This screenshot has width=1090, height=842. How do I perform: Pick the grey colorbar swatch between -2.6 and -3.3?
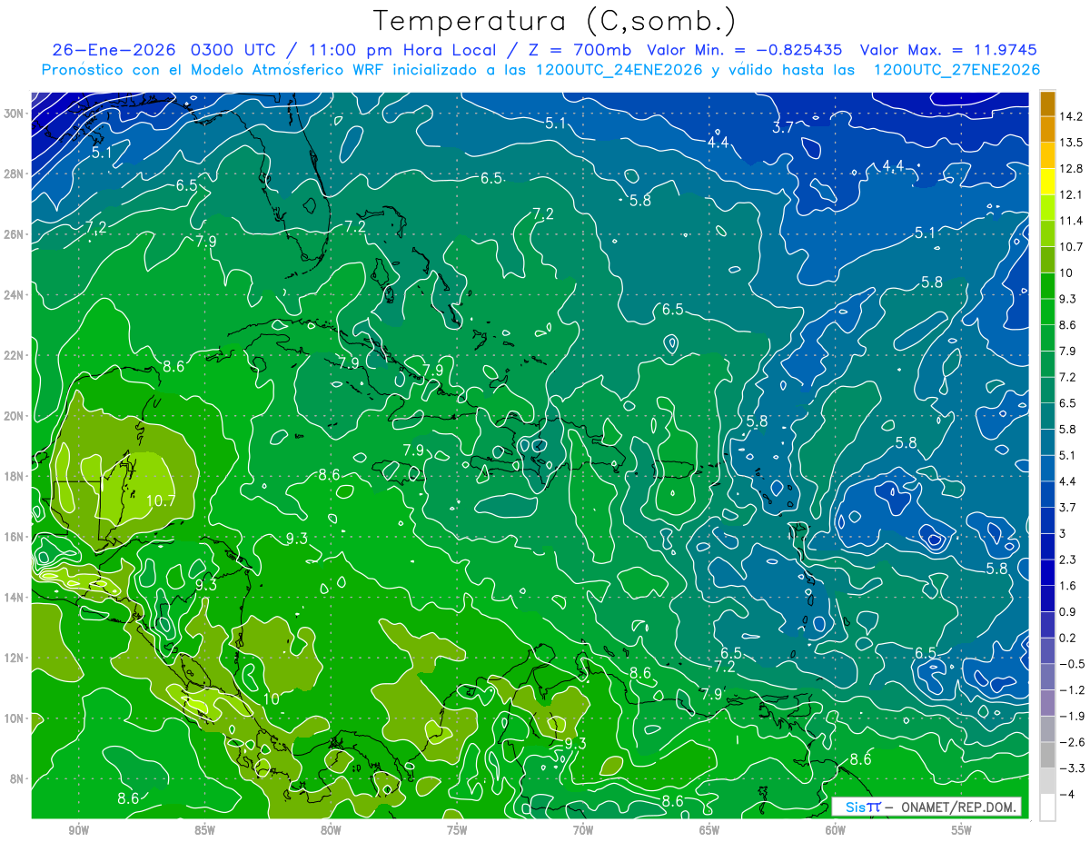click(x=1047, y=756)
